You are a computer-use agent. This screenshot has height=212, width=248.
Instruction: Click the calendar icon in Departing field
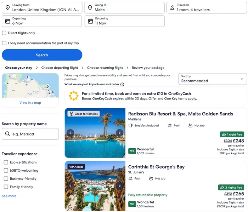7,21
